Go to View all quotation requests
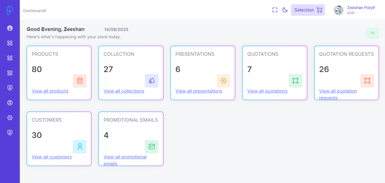Image resolution: width=385 pixels, height=183 pixels. [x=338, y=91]
